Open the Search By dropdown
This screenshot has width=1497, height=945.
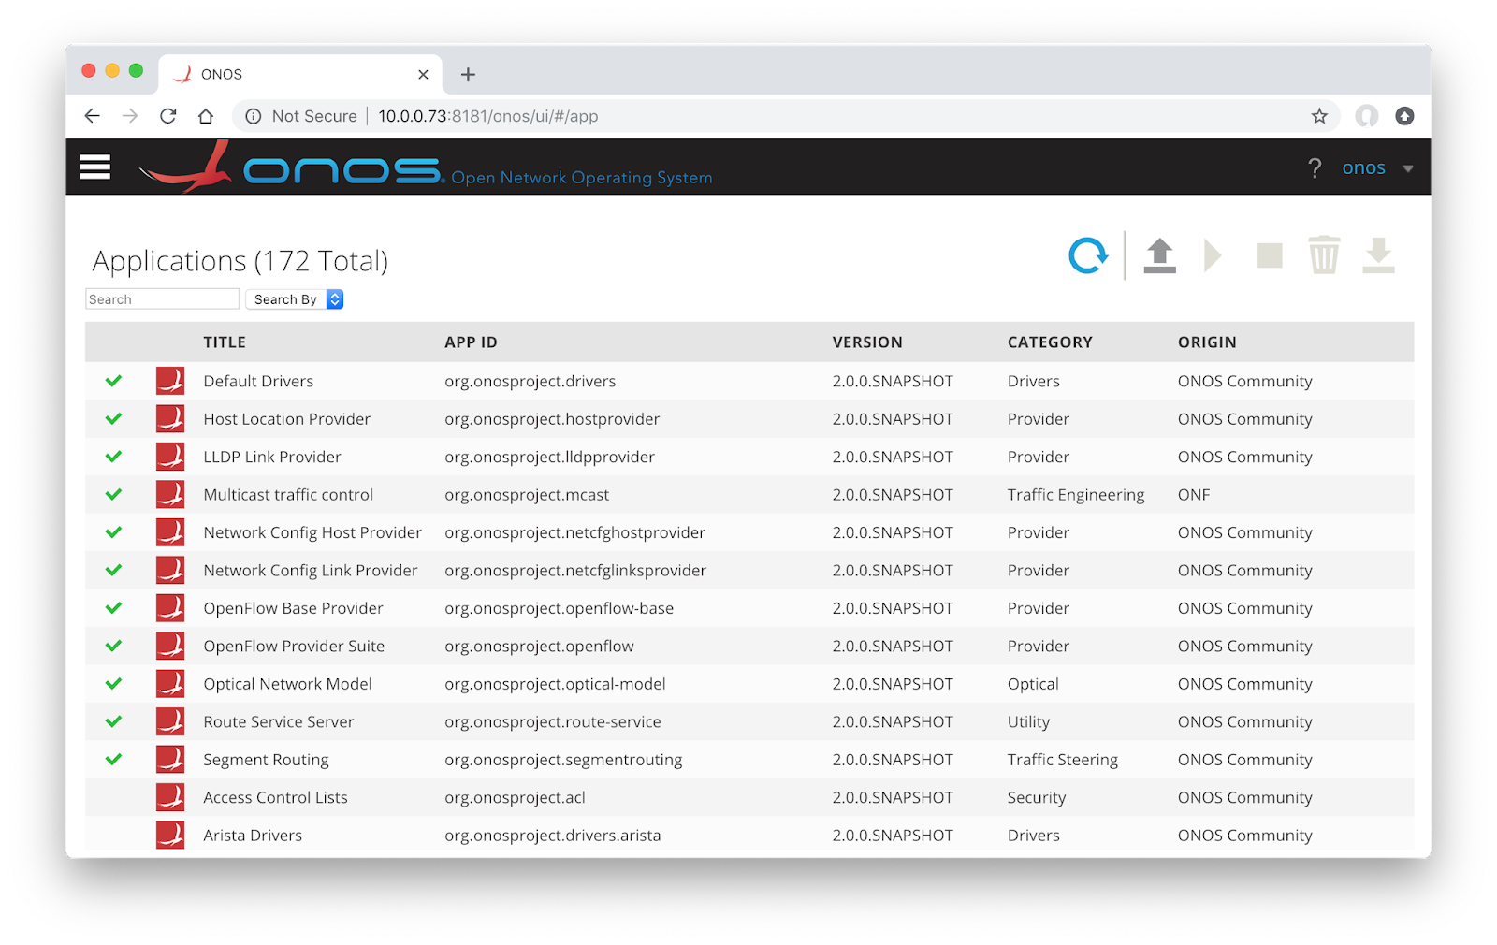point(295,299)
